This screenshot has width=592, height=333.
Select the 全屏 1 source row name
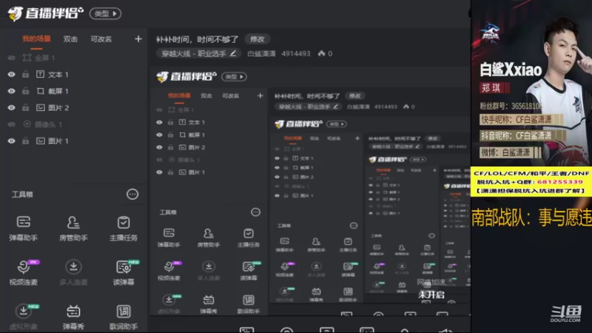(45, 58)
